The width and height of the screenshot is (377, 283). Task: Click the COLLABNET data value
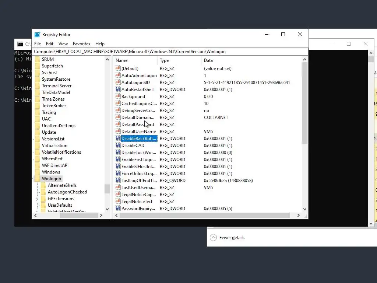coord(216,118)
